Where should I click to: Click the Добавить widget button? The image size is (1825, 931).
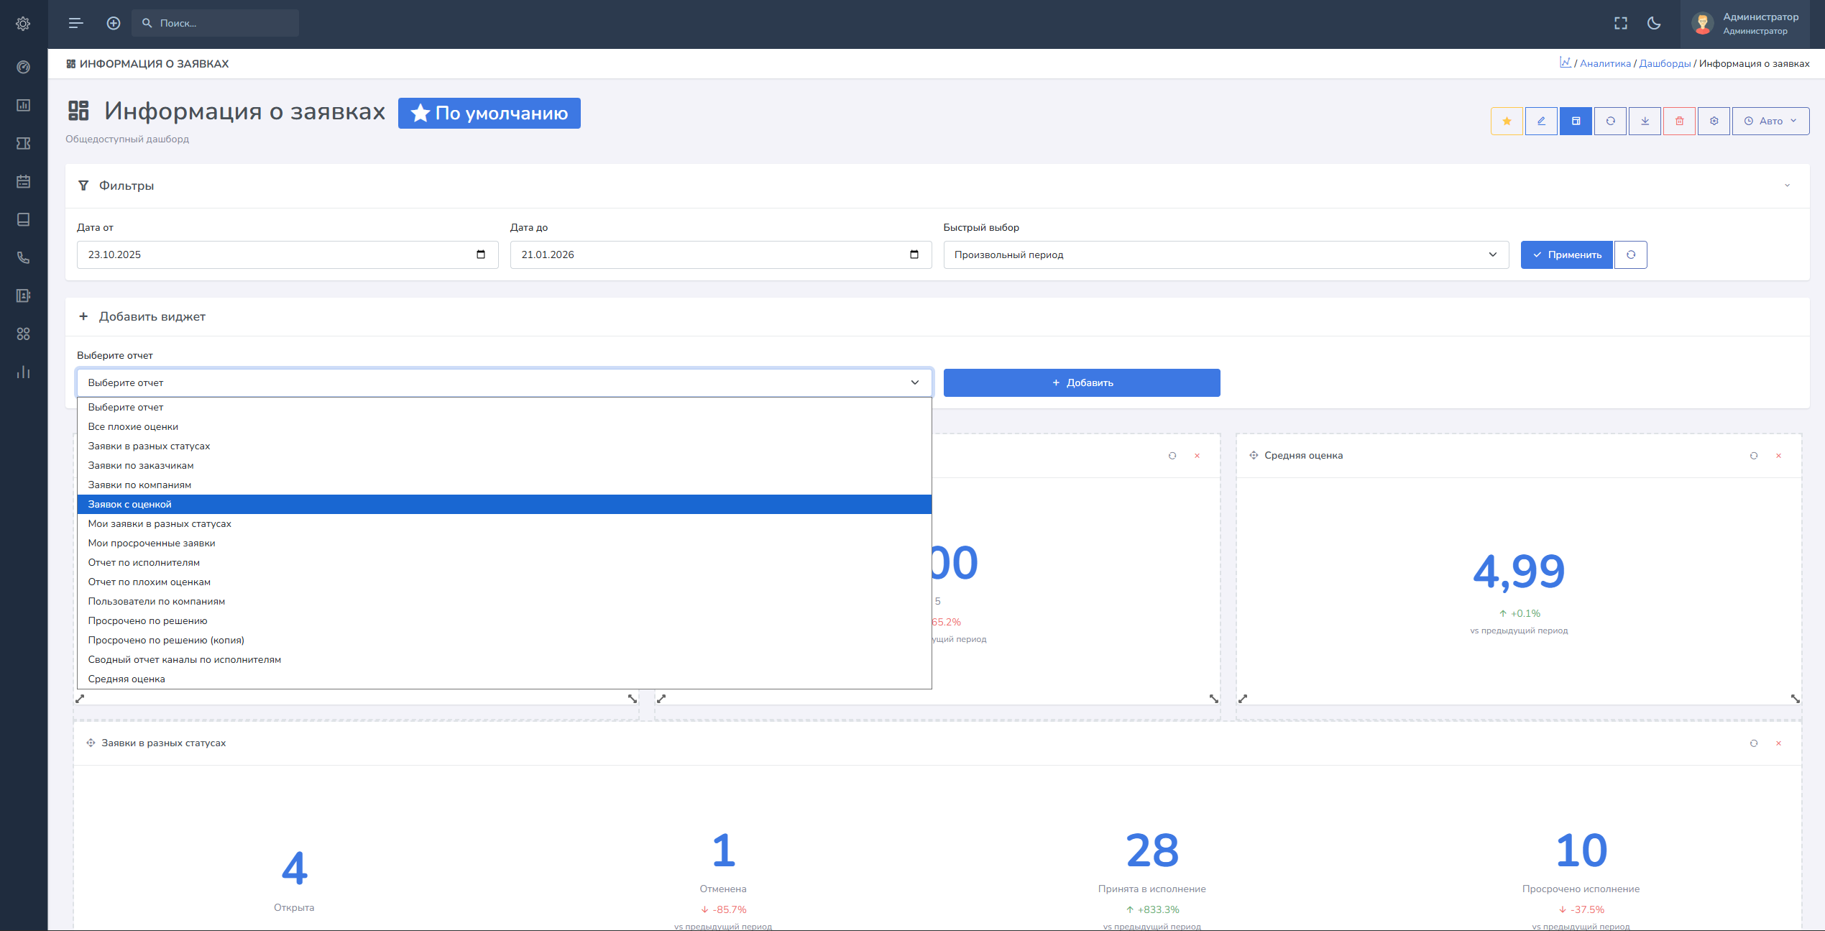click(x=1081, y=382)
